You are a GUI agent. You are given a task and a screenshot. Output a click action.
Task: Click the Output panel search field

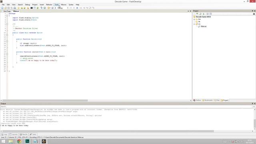126,106
